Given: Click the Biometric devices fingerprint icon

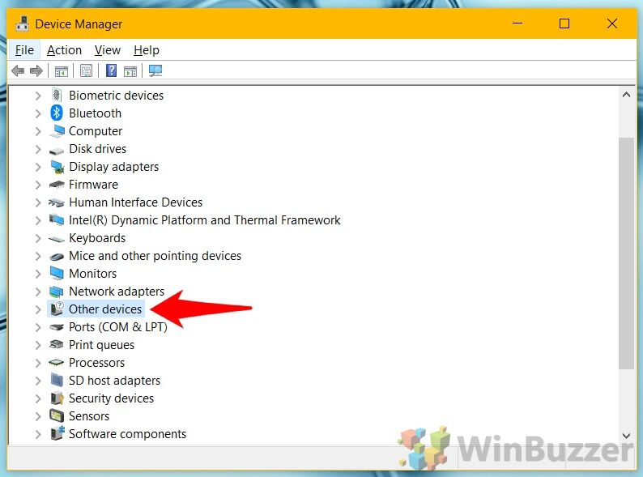Looking at the screenshot, I should (x=57, y=95).
